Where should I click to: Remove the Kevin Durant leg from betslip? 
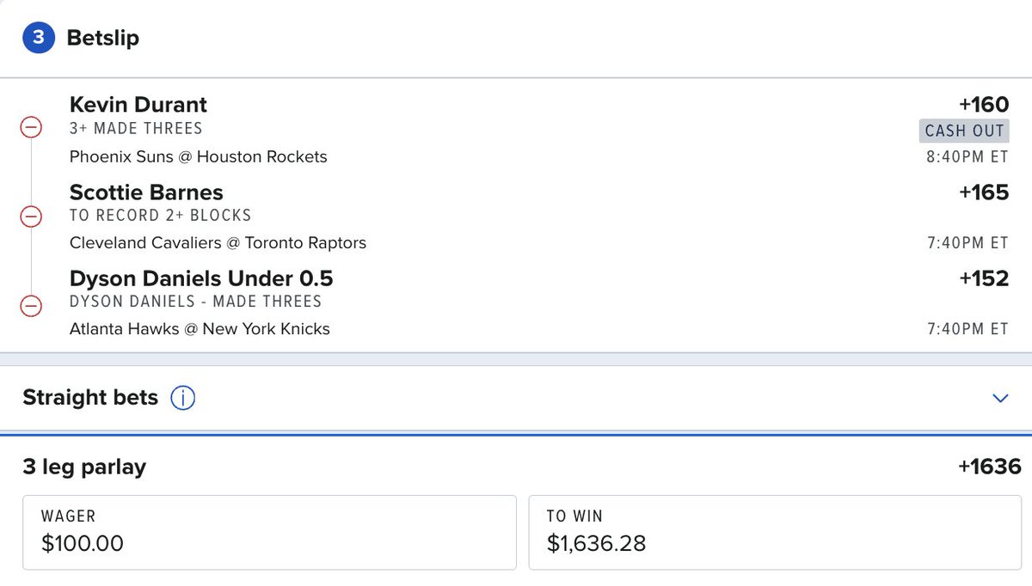click(30, 128)
